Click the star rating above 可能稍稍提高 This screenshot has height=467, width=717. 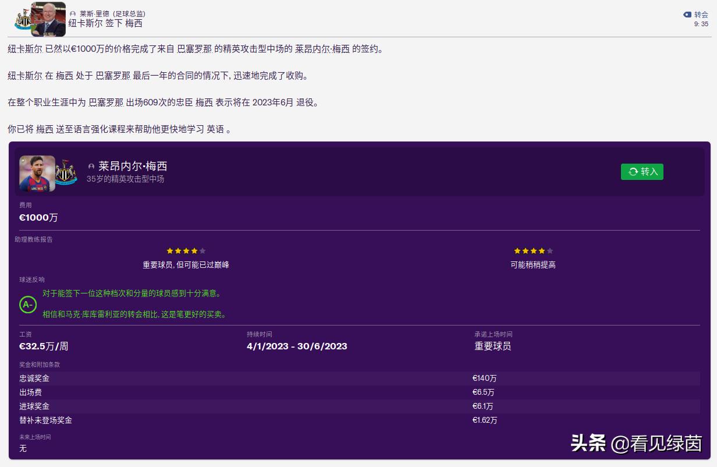(x=533, y=251)
